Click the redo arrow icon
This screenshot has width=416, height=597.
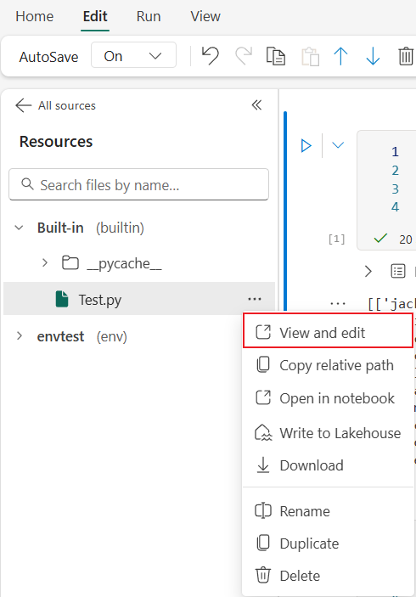coord(243,56)
